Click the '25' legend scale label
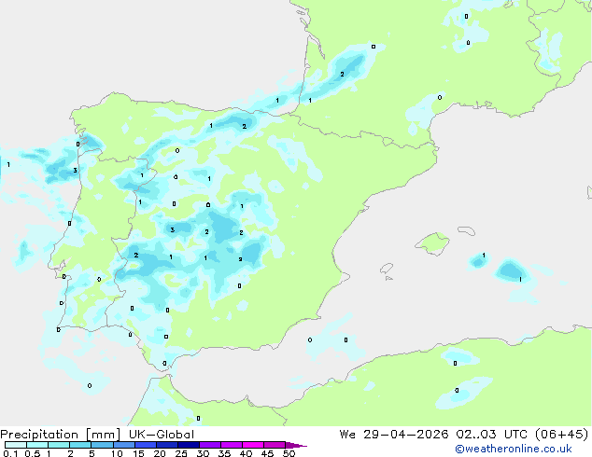The height and width of the screenshot is (457, 592). point(181,453)
